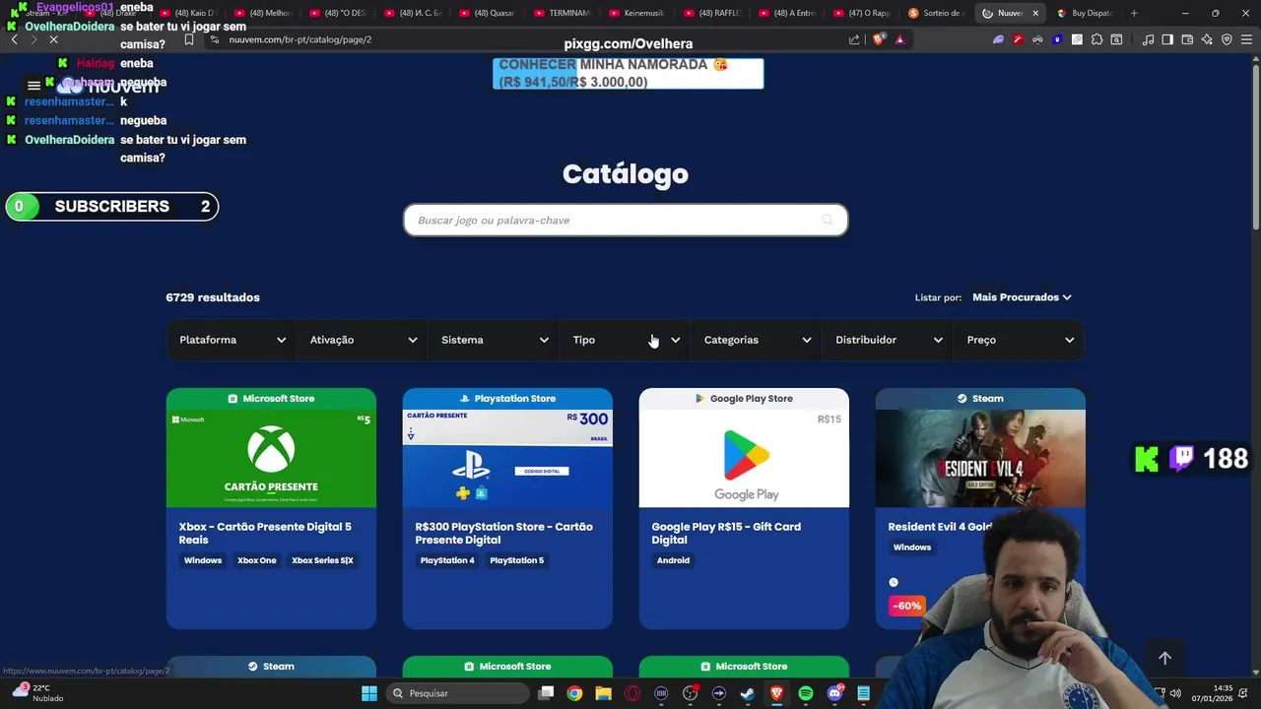Click the Xbox One platform tag
The width and height of the screenshot is (1261, 709).
(256, 560)
